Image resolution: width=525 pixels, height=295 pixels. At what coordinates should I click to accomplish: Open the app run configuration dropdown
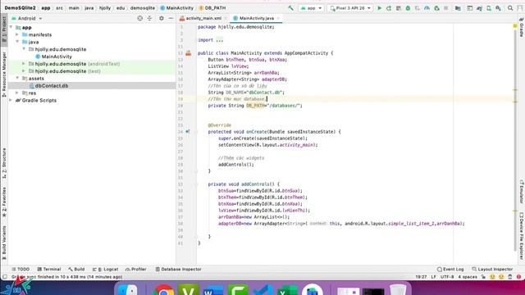pyautogui.click(x=311, y=8)
